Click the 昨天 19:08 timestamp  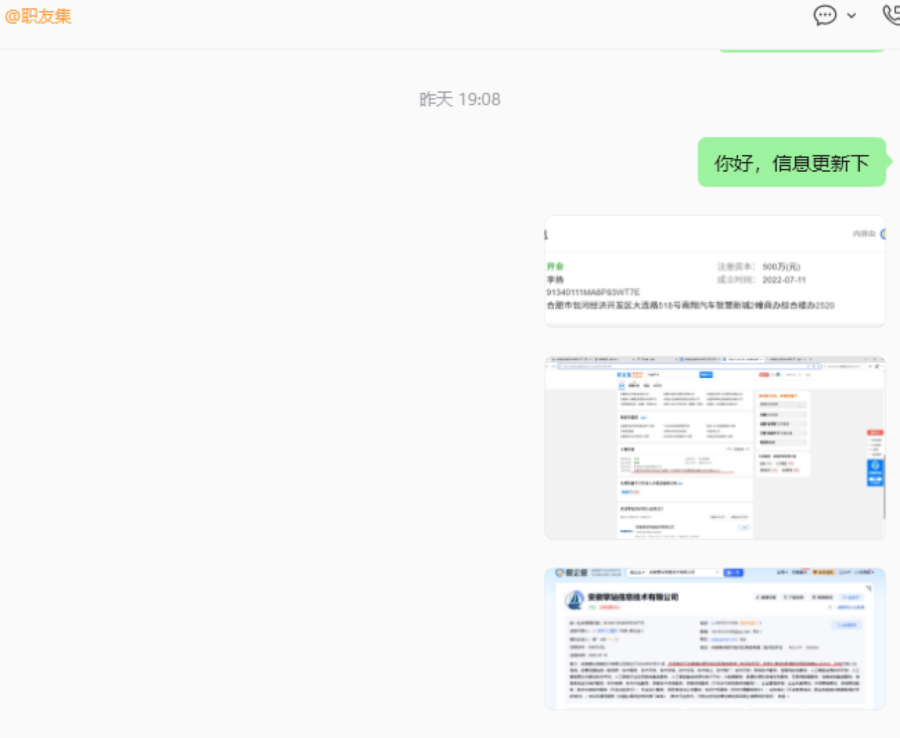[459, 99]
